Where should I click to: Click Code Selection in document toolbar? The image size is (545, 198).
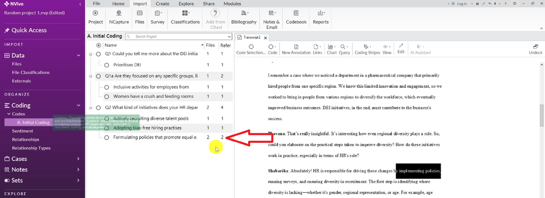click(x=251, y=49)
